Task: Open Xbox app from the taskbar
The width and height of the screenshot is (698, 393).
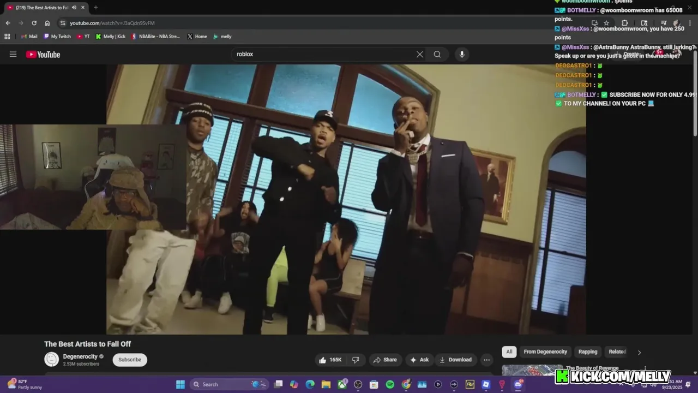Action: tap(342, 384)
